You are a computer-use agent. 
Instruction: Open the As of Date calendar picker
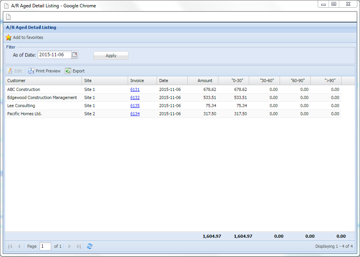pyautogui.click(x=75, y=55)
